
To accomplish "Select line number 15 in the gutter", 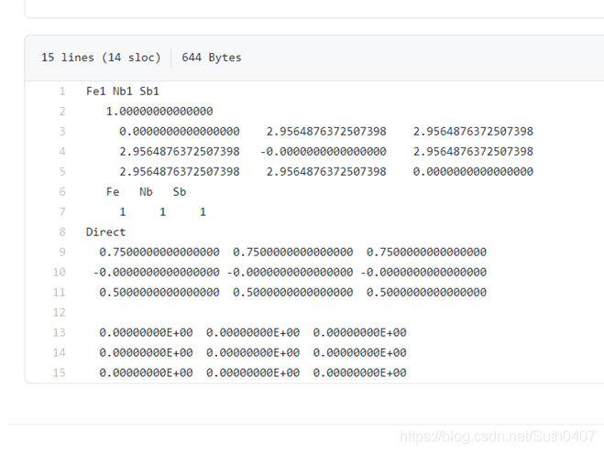I will 59,372.
